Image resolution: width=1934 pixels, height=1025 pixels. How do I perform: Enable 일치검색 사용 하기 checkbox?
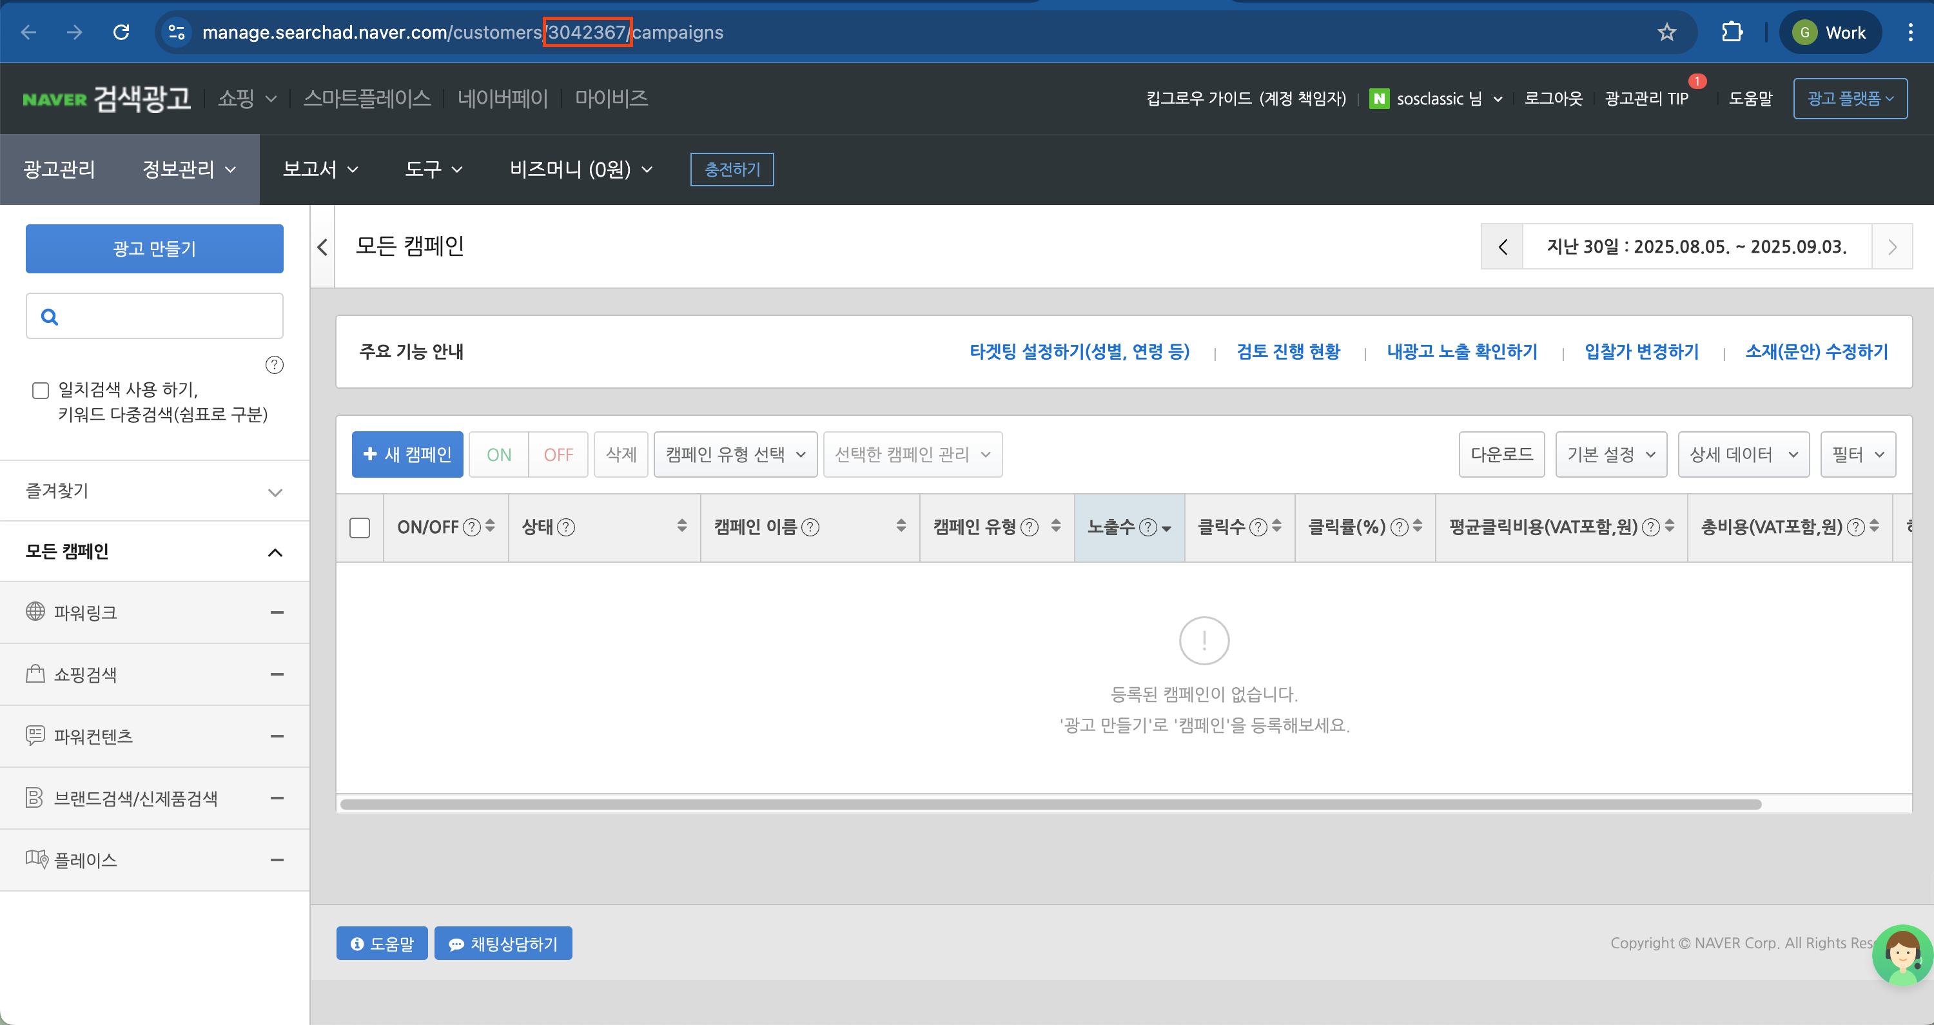(x=40, y=390)
